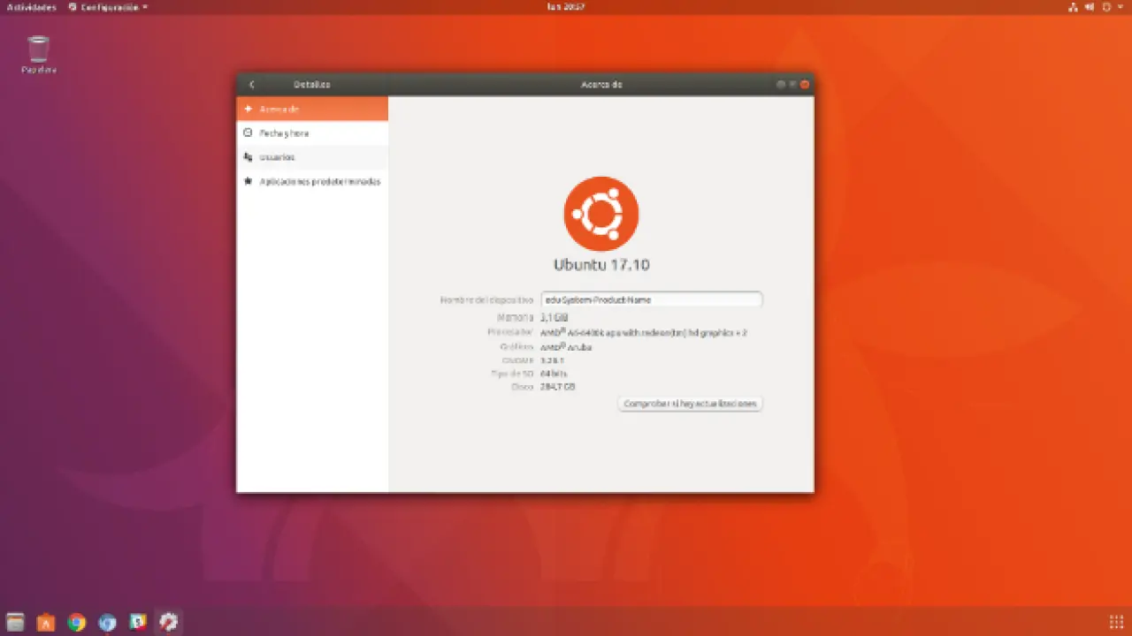This screenshot has width=1132, height=636.
Task: Open the Files manager in the dock
Action: 15,622
